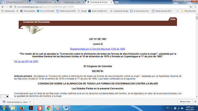Click the ES language indicator

(167, 108)
